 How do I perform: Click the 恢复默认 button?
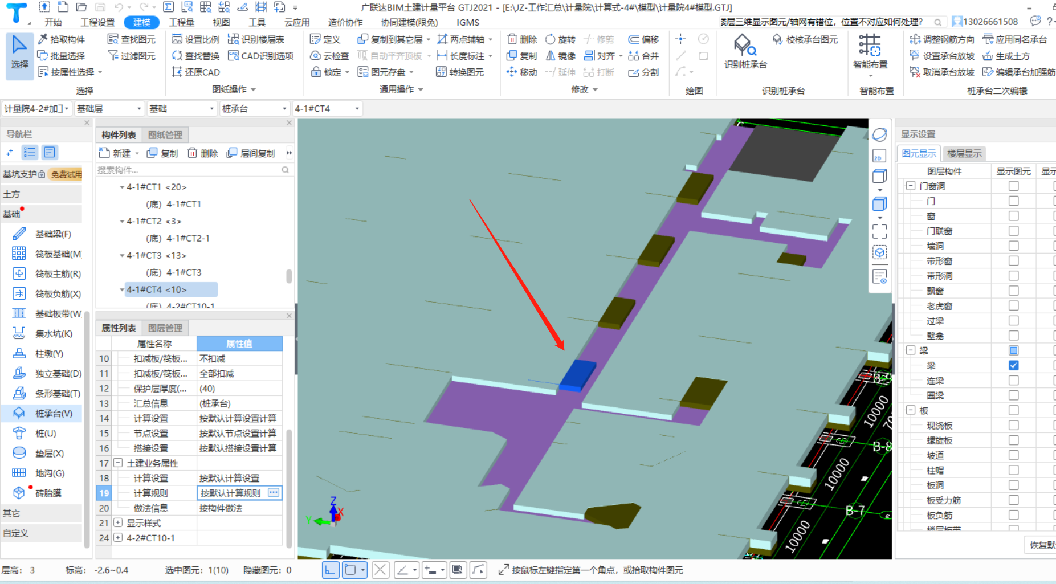(x=1042, y=545)
